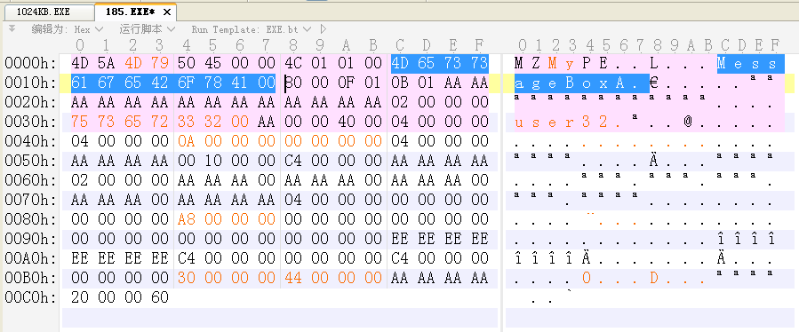The width and height of the screenshot is (799, 332).
Task: Select byte 40 in row 0030h
Action: click(347, 122)
